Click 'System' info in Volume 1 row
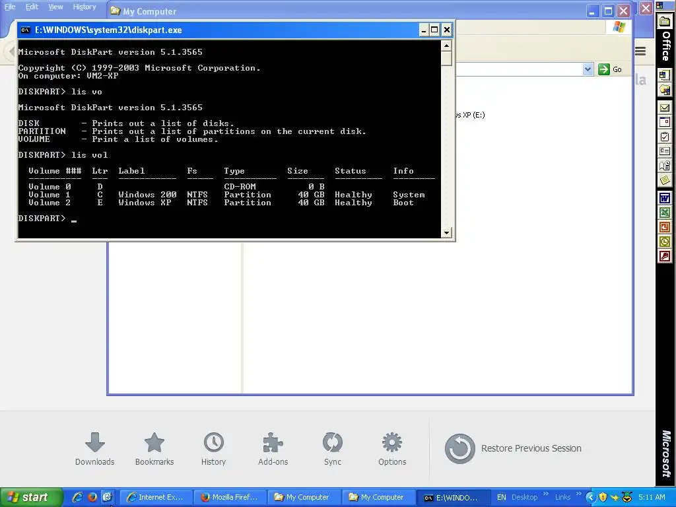 pyautogui.click(x=409, y=195)
